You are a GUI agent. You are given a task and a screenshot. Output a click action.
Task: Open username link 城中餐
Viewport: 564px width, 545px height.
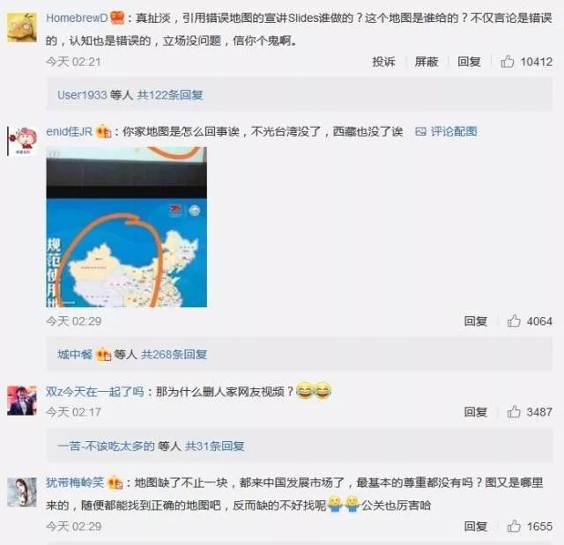click(x=75, y=354)
